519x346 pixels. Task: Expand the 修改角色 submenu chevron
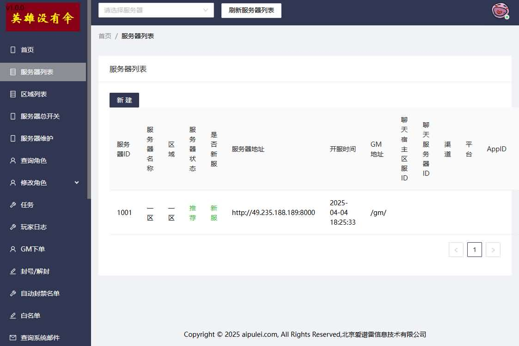[77, 182]
